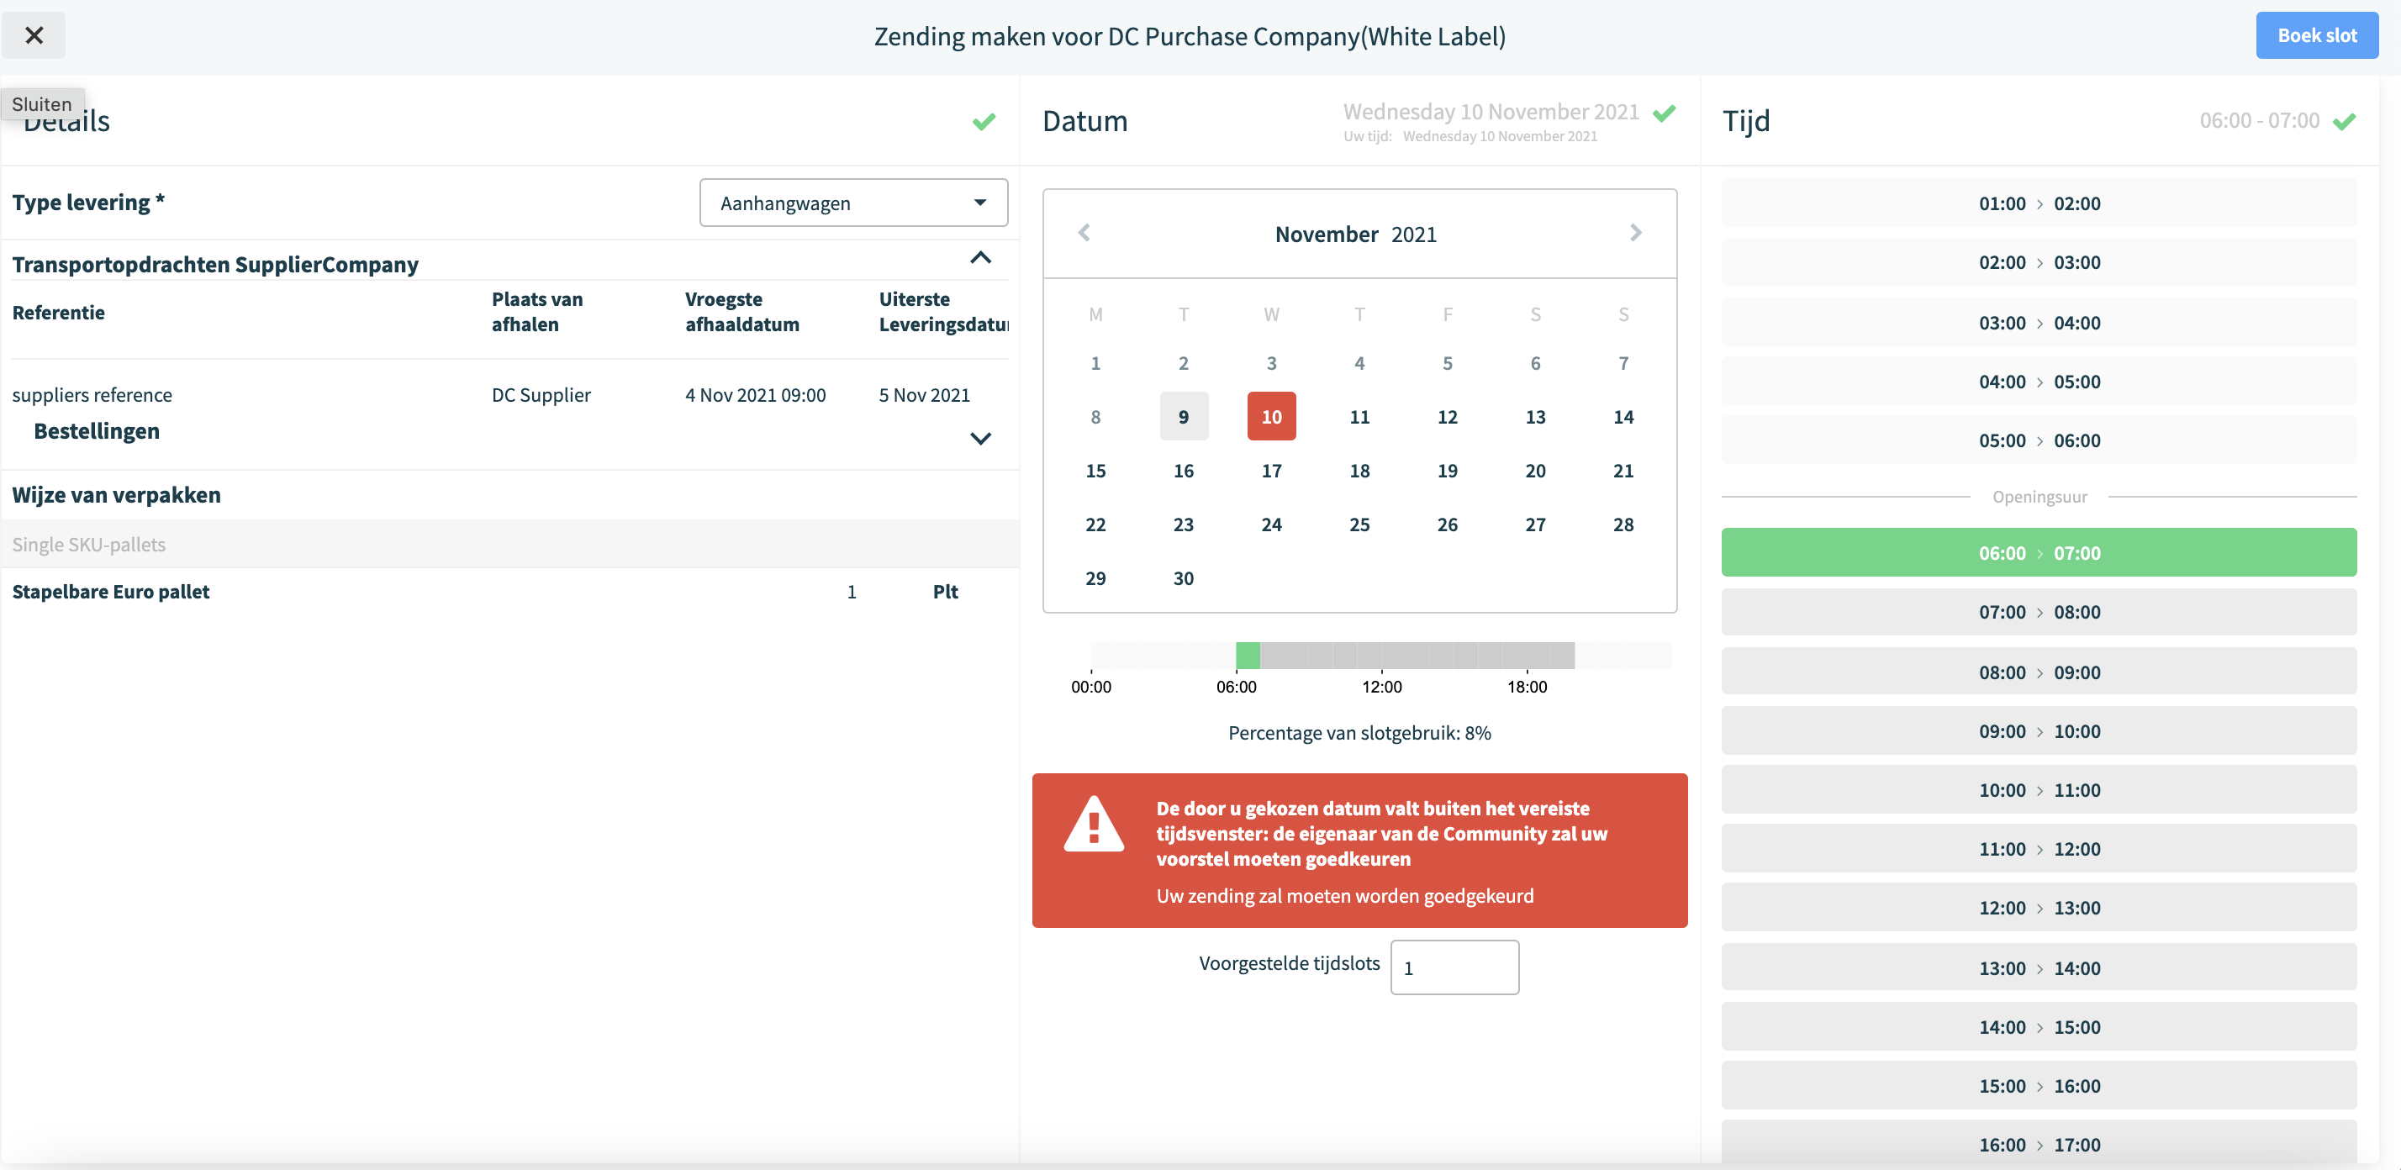
Task: Expand the Bestellingen section chevron
Action: pos(980,438)
